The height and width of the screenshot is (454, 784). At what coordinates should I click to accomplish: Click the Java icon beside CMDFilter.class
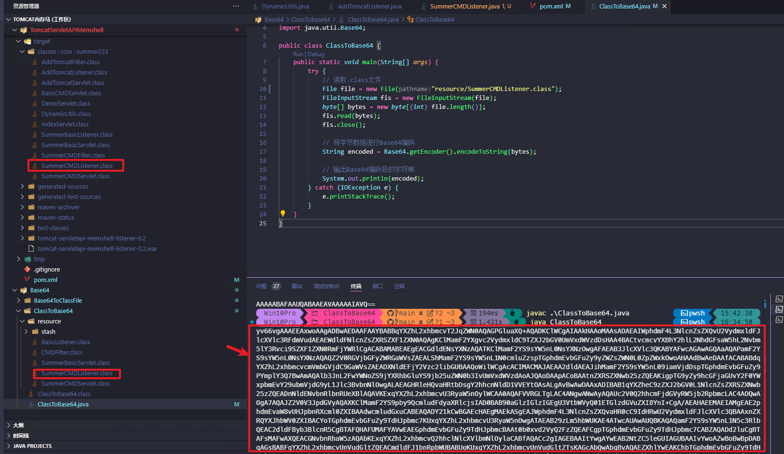(35, 352)
